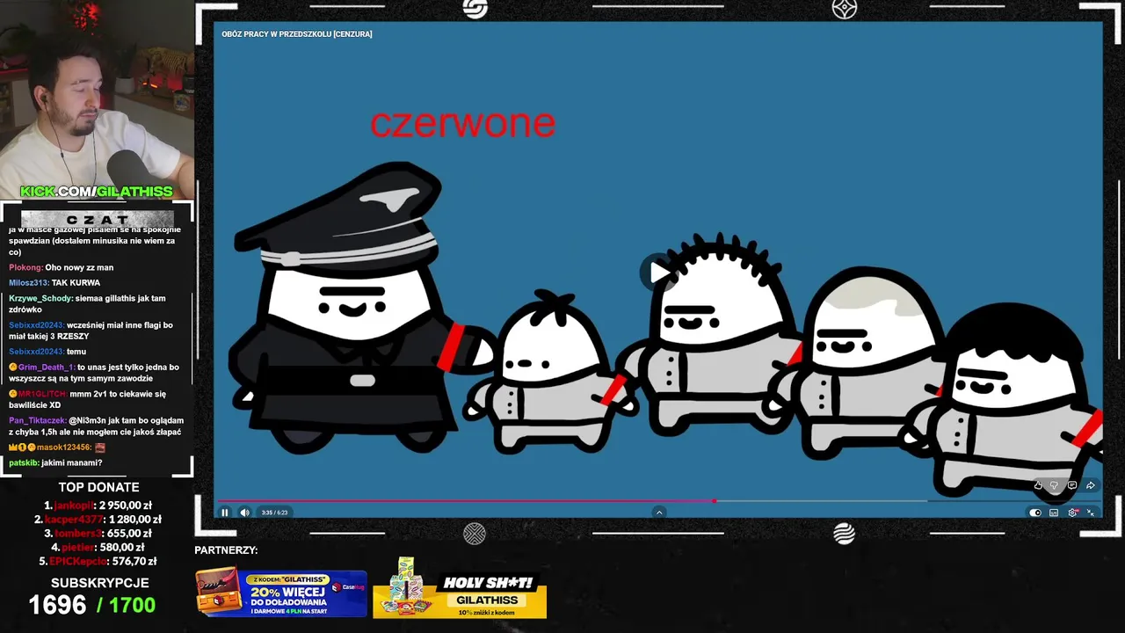The height and width of the screenshot is (633, 1125).
Task: Click donor tombers3's 655,00 zł entry
Action: click(x=98, y=534)
